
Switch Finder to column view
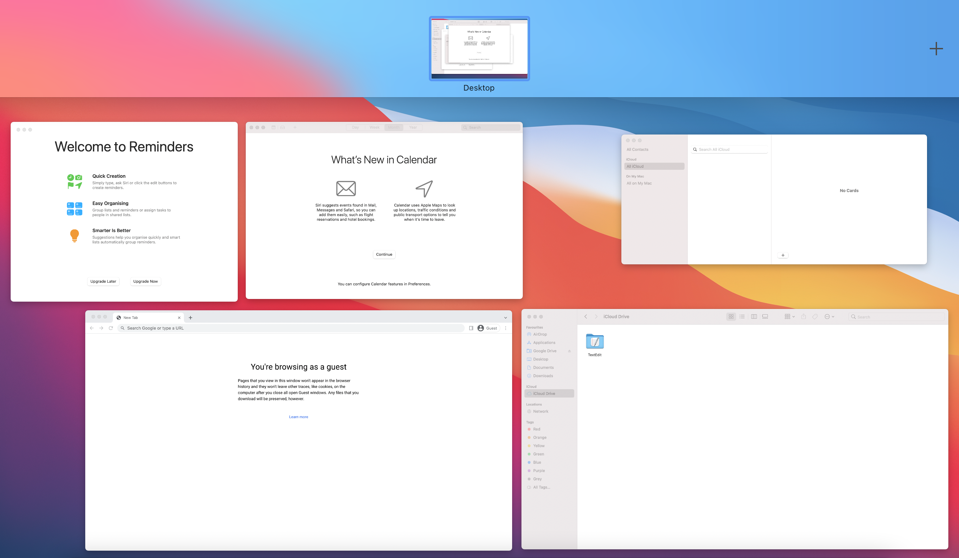coord(754,317)
